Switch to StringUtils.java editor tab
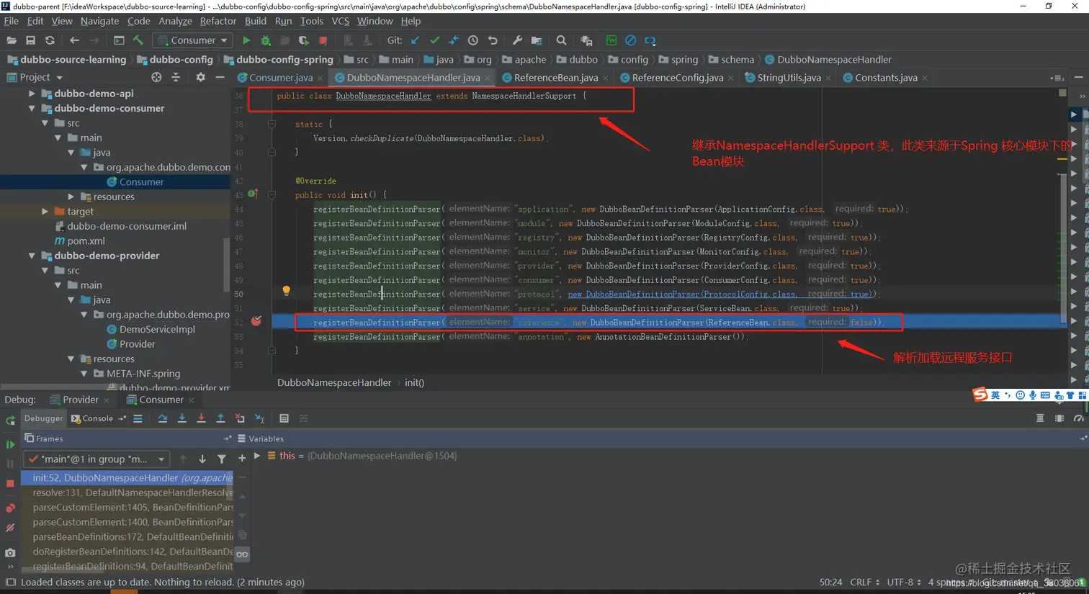1089x594 pixels. [788, 78]
